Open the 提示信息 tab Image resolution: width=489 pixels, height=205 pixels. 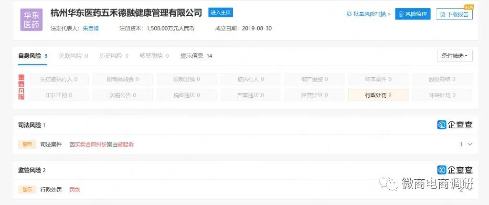tap(196, 56)
